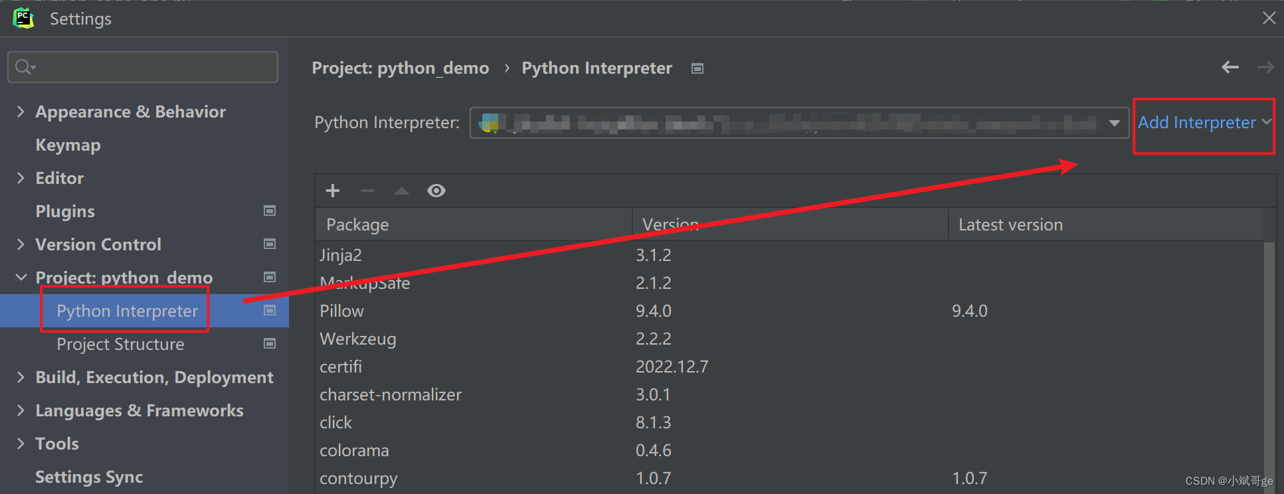Select the Jinja2 package row
Screen dimensions: 1284x494
coord(789,255)
